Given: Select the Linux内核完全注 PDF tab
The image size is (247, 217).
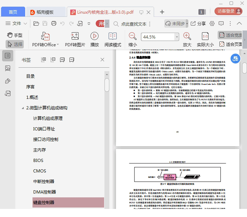Looking at the screenshot, I should point(105,12).
